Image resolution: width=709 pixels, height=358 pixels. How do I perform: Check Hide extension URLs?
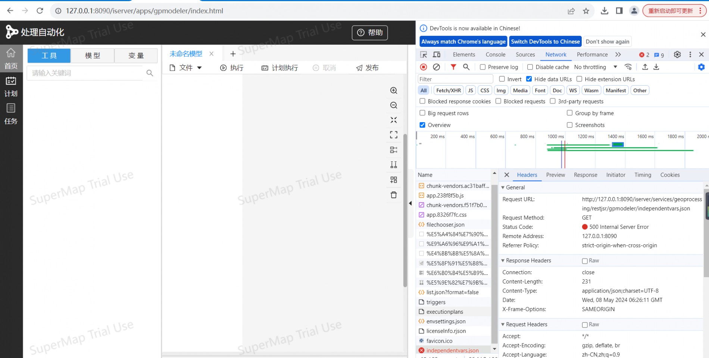pyautogui.click(x=579, y=79)
